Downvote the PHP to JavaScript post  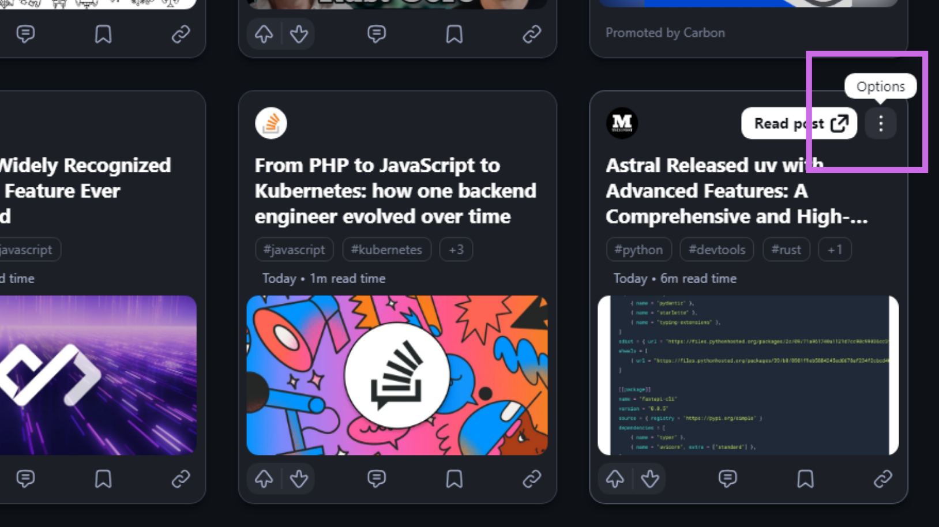(x=299, y=479)
